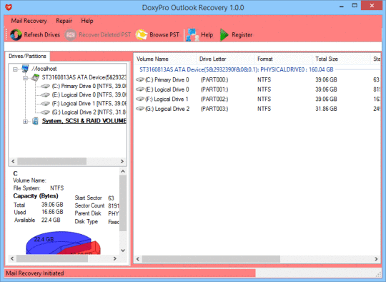Sort by Drive Letter column header

tap(225, 59)
